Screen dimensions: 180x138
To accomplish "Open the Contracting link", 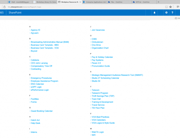I will click(36, 69).
